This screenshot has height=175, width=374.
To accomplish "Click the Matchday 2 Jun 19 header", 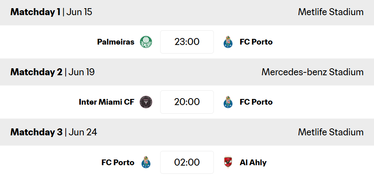I will (x=53, y=72).
